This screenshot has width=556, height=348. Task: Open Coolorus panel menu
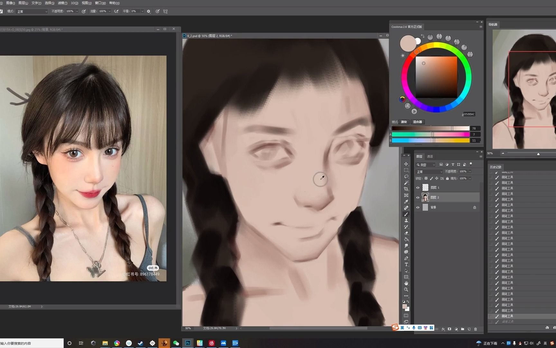click(x=481, y=27)
